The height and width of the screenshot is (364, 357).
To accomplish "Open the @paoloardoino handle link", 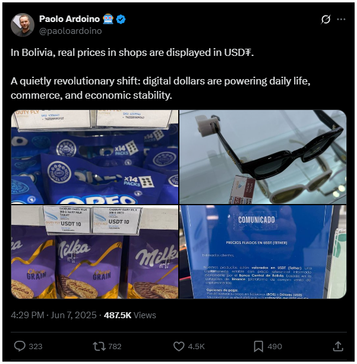I will (71, 31).
